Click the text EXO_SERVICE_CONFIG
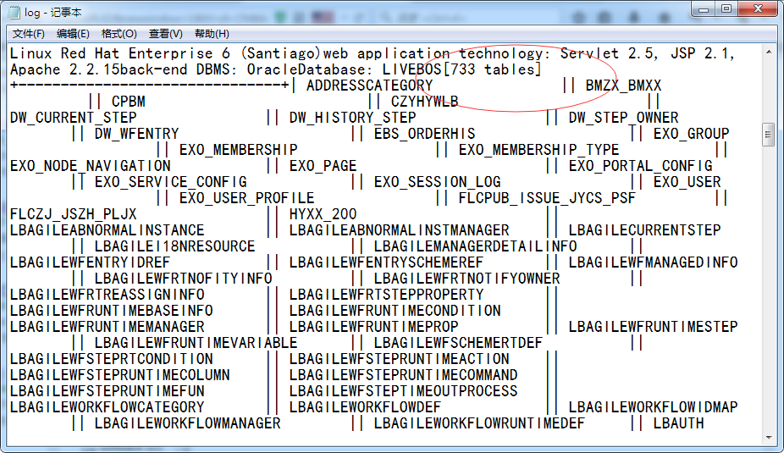784x453 pixels. coord(170,181)
